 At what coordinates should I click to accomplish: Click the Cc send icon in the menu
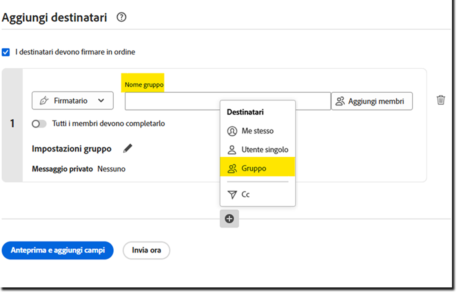tap(232, 194)
